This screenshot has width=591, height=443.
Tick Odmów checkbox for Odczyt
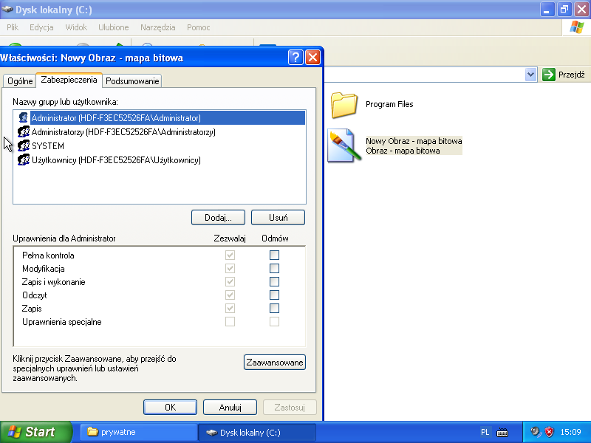coord(274,295)
